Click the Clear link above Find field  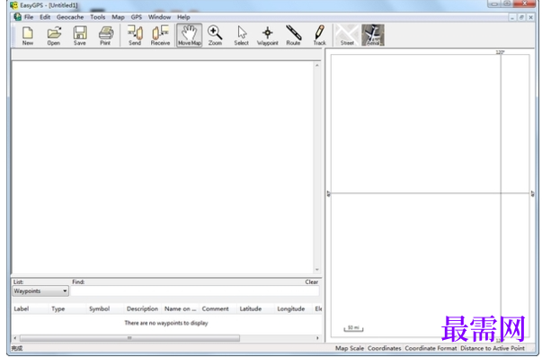[x=311, y=282]
